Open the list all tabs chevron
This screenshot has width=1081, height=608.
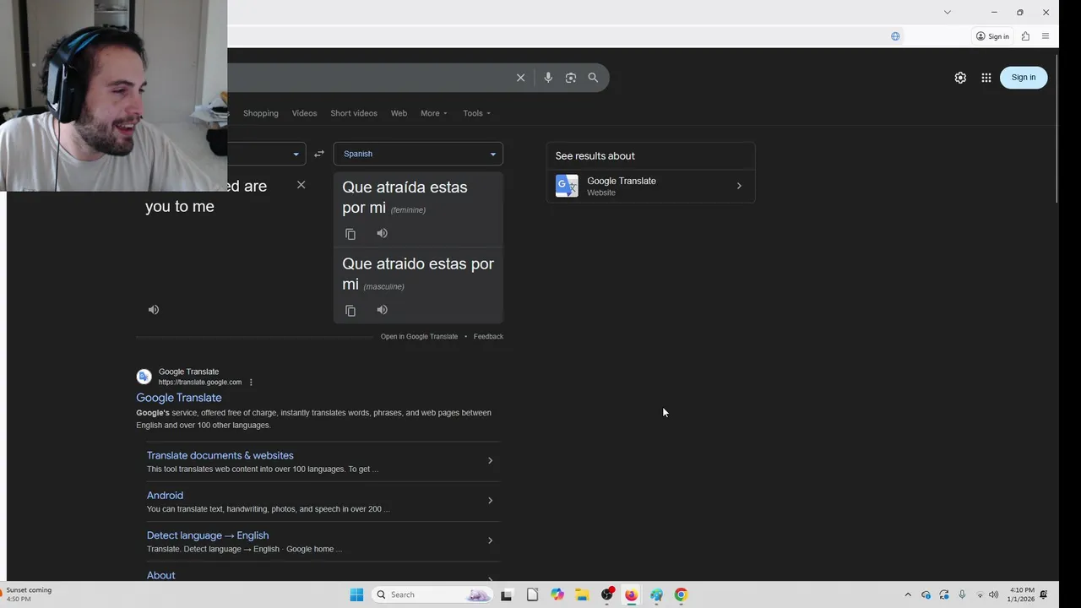948,12
